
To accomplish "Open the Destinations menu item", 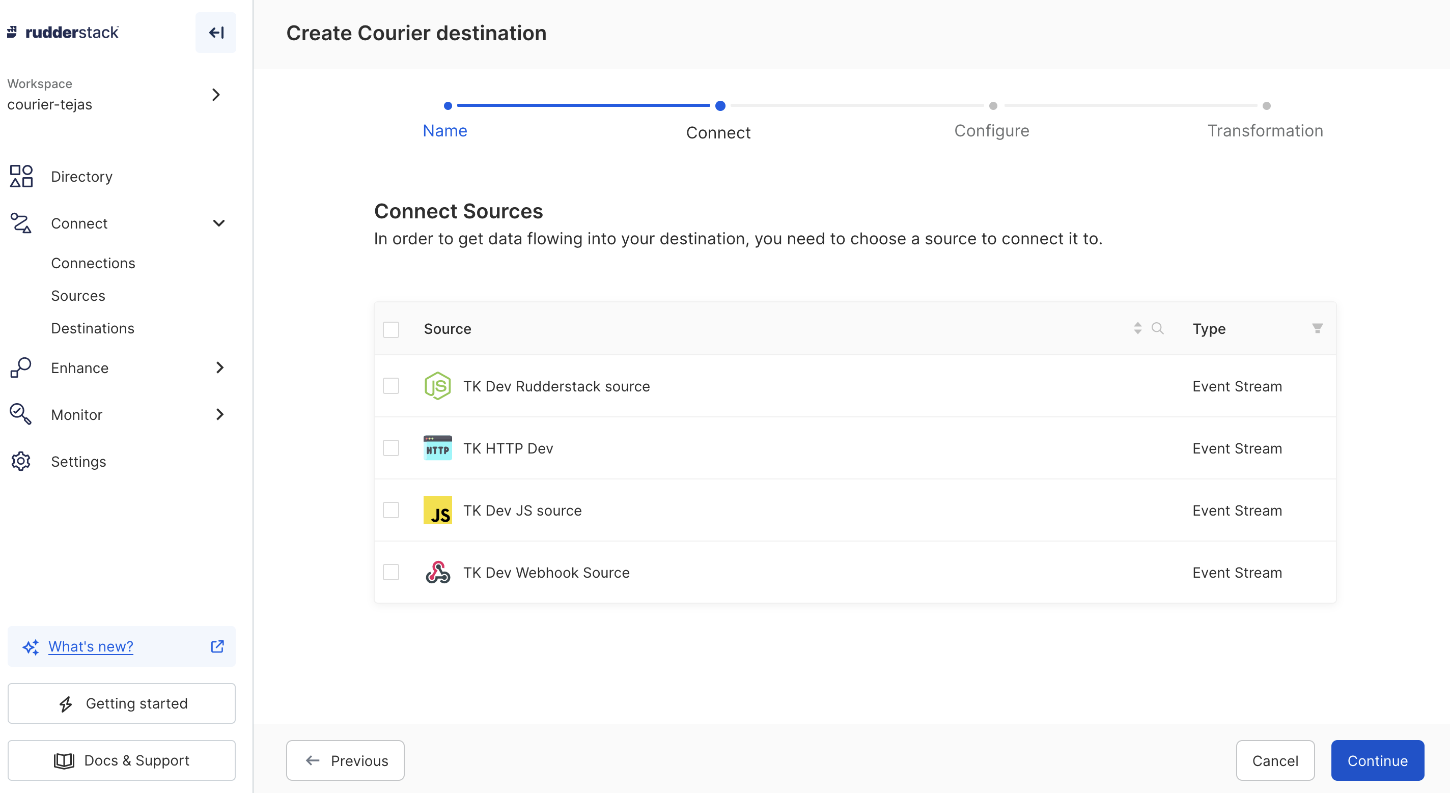I will [92, 328].
